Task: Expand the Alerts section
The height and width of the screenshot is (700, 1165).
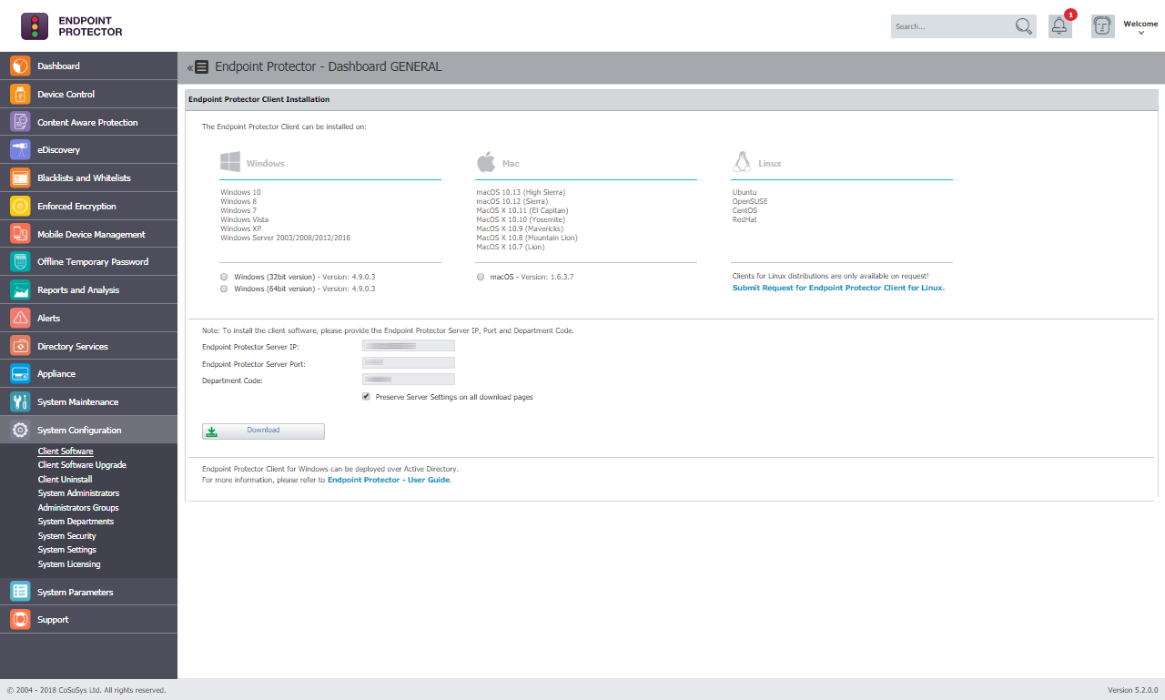Action: pyautogui.click(x=88, y=318)
